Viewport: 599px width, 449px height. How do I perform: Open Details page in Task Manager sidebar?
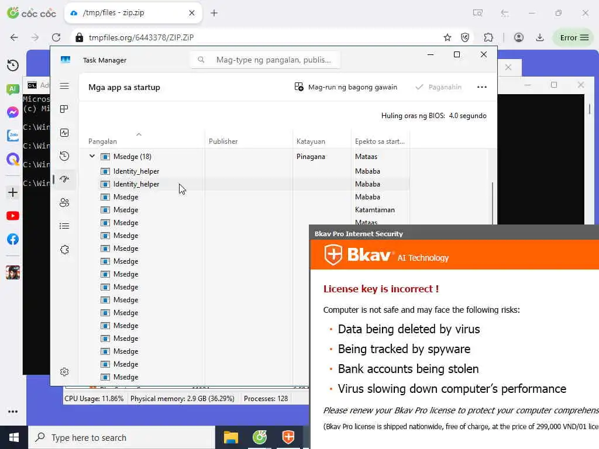coord(64,226)
